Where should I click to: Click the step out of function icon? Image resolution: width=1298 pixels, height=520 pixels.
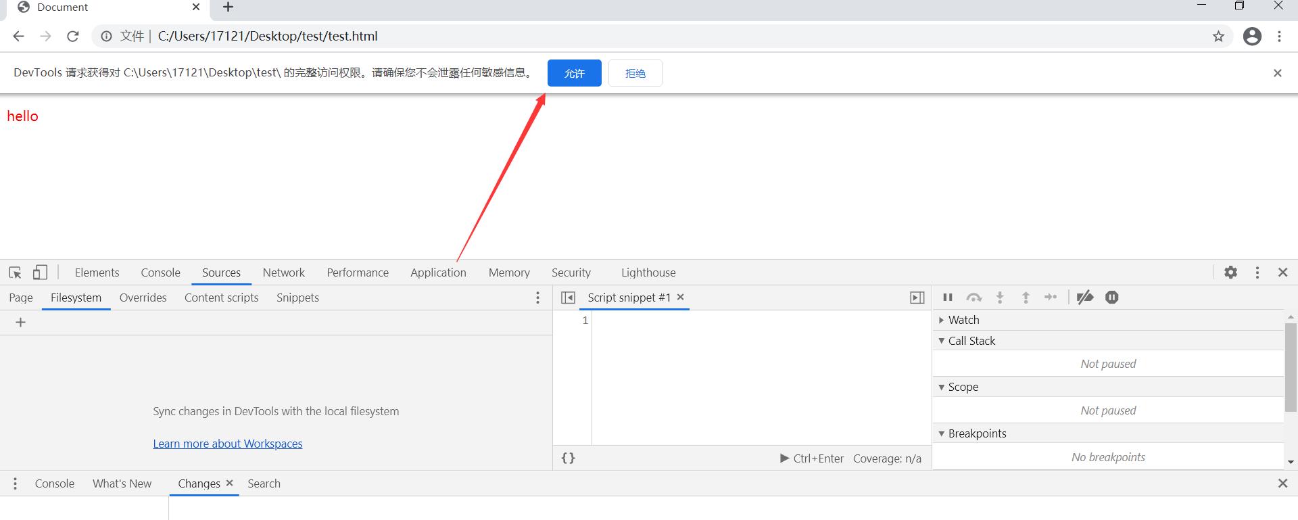1026,298
